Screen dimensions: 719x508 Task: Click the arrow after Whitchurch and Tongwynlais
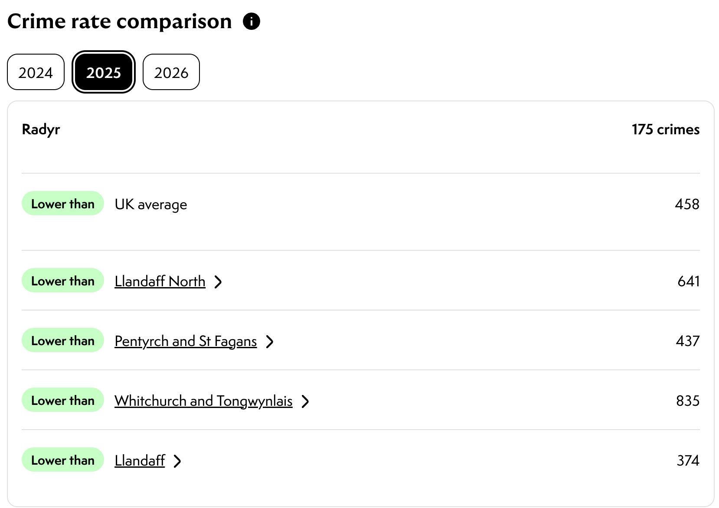[305, 401]
